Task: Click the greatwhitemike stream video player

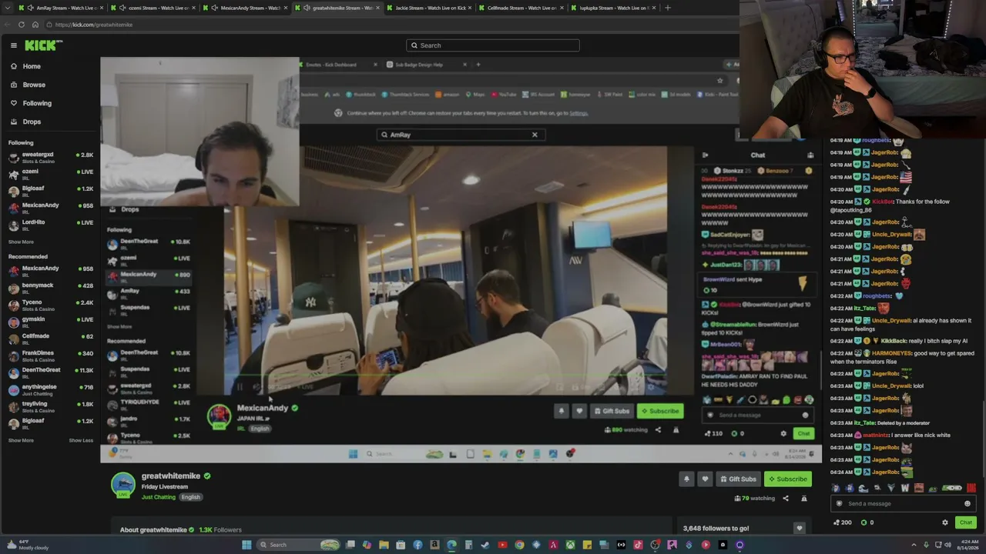Action: point(461,260)
